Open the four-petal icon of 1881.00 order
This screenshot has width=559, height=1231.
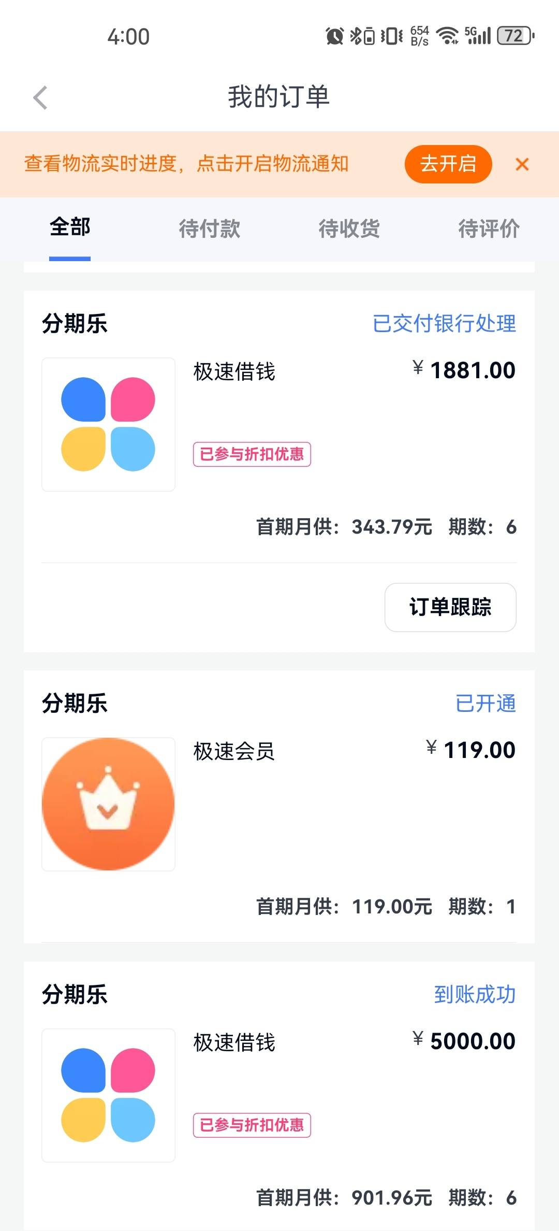108,424
